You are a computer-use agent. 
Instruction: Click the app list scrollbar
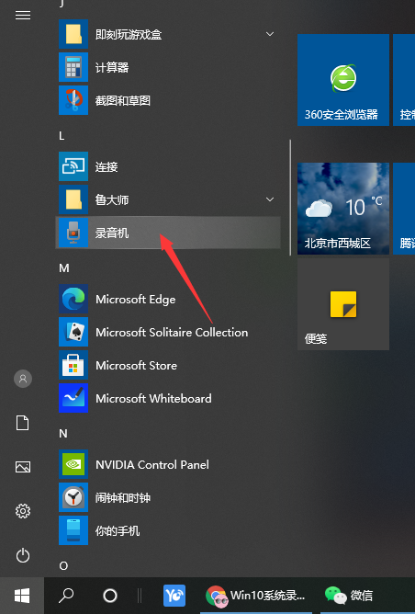pos(290,198)
